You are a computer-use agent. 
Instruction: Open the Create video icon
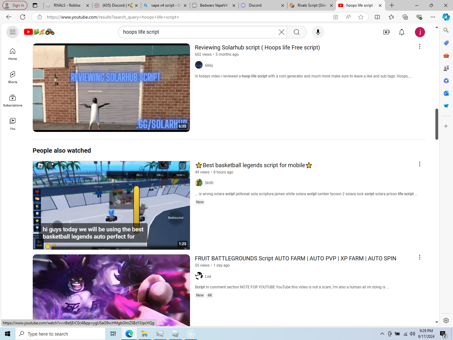pos(387,32)
